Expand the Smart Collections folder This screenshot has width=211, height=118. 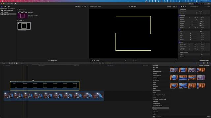point(1,10)
